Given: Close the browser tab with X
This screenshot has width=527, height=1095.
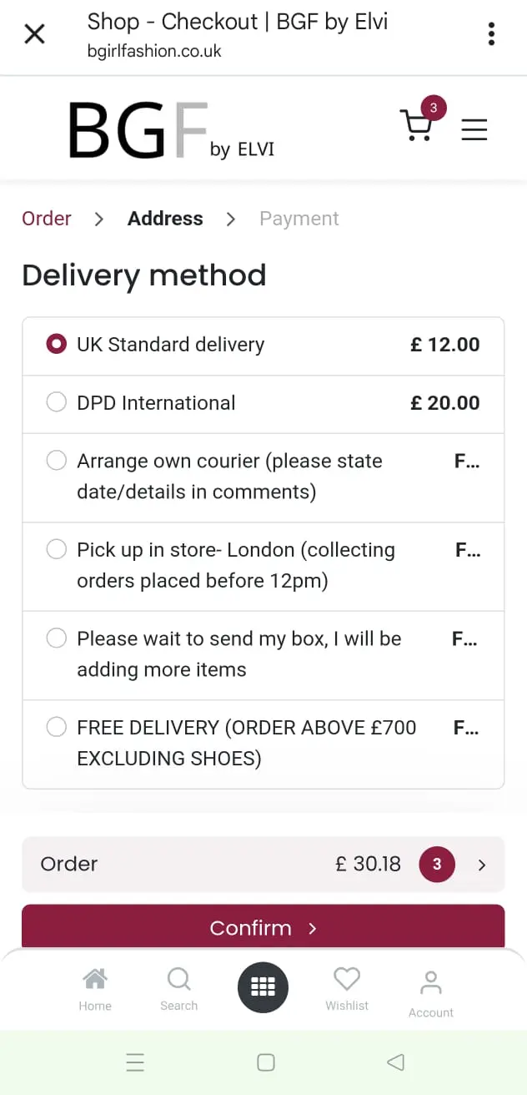Looking at the screenshot, I should pyautogui.click(x=34, y=34).
